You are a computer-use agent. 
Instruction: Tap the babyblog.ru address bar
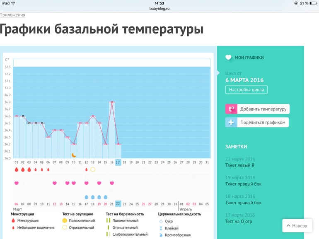point(159,8)
